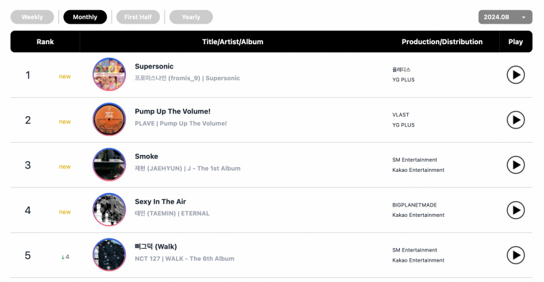Select the Monthly chart tab
This screenshot has width=544, height=282.
[x=85, y=17]
